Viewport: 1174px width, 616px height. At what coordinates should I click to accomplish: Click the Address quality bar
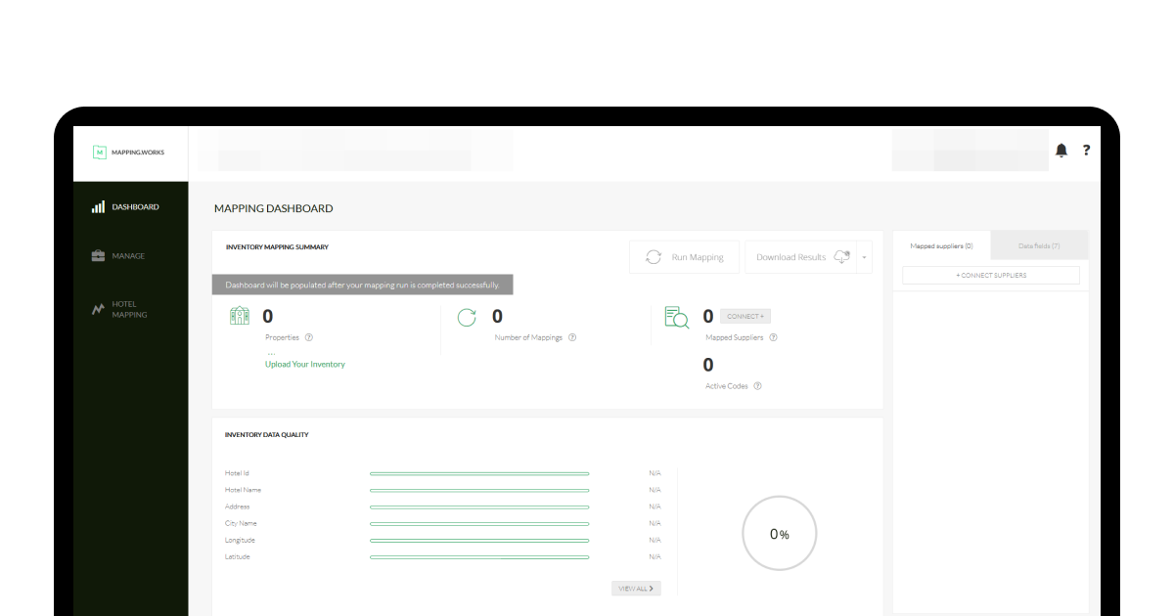click(x=479, y=506)
